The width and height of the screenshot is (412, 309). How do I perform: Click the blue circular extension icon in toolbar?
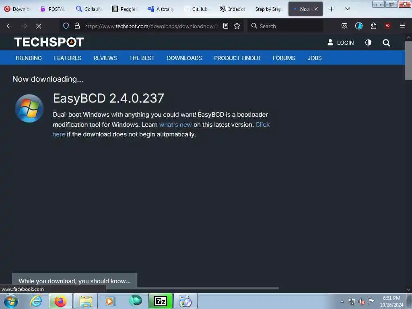(358, 26)
